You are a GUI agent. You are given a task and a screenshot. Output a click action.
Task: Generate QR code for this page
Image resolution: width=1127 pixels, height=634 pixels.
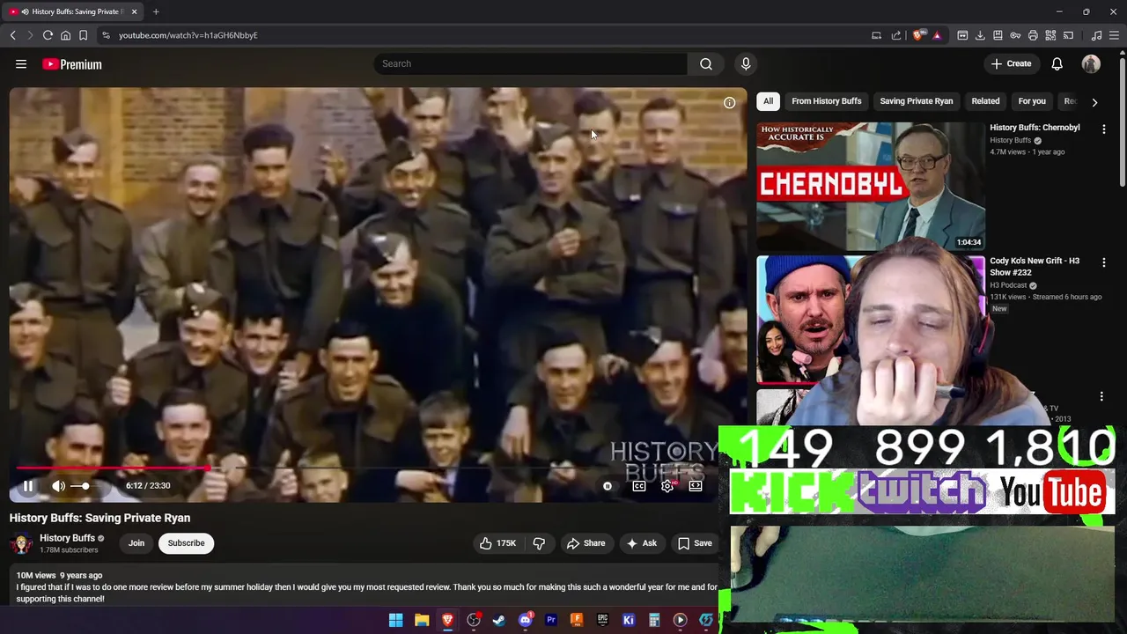point(1050,35)
